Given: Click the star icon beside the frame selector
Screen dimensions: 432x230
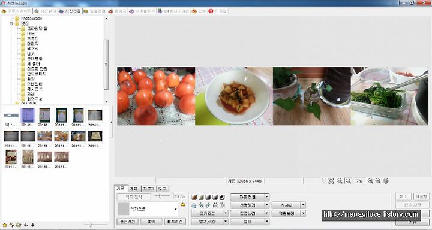Looking at the screenshot, I should (182, 205).
